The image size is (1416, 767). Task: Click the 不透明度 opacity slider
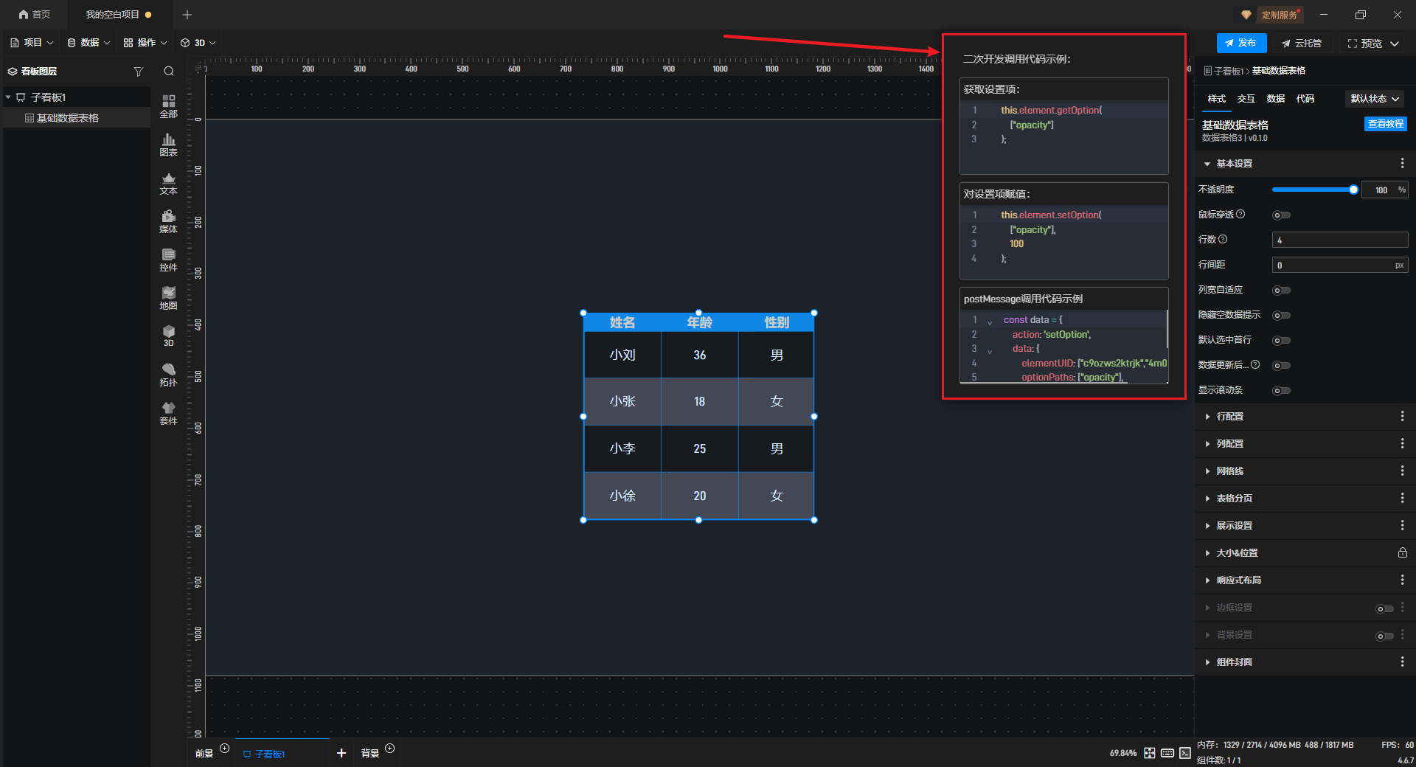point(1313,190)
